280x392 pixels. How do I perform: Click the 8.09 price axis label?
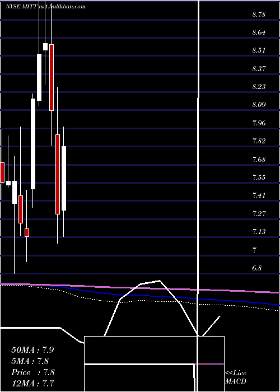[x=259, y=105]
